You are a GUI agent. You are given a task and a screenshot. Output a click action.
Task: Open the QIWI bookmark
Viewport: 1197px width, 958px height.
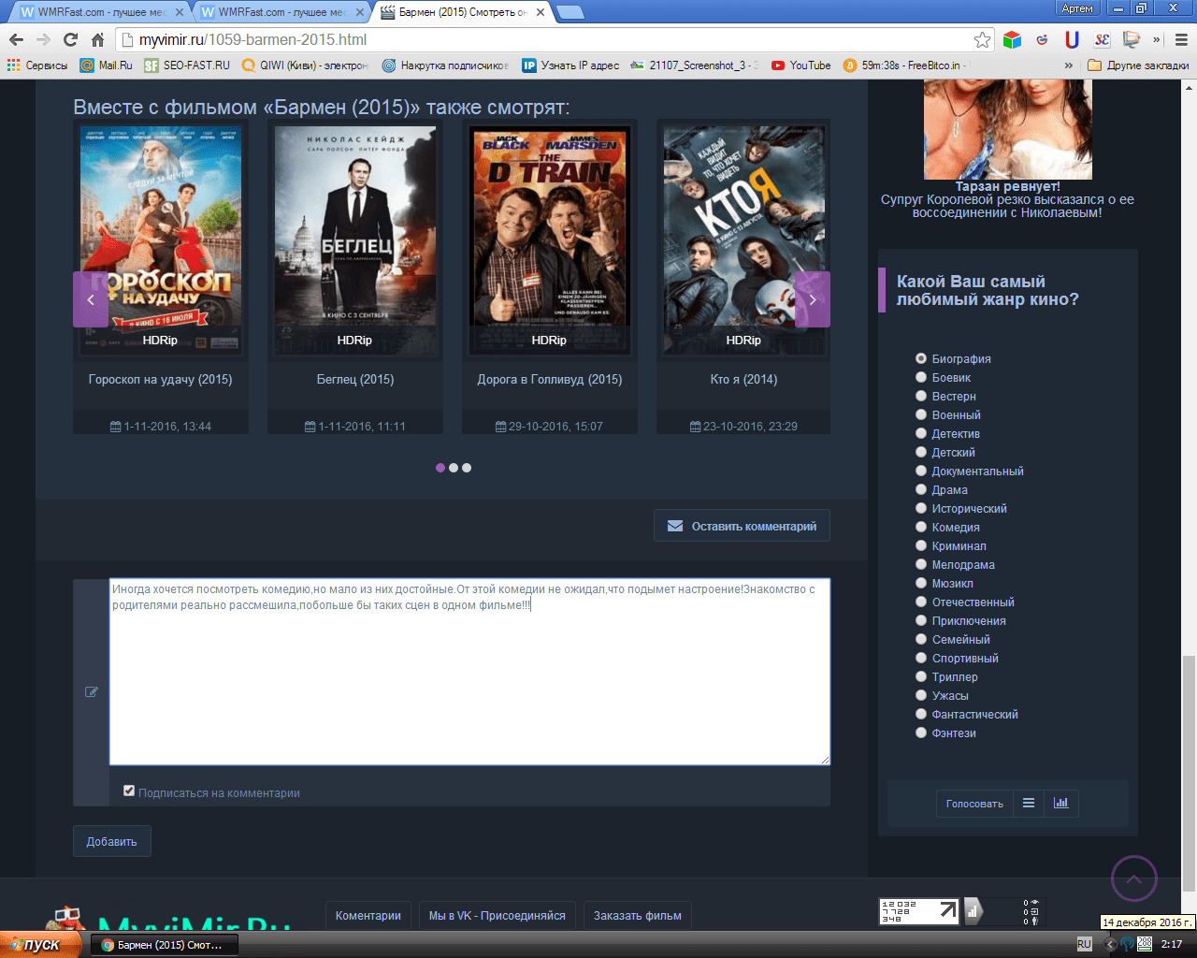coord(306,65)
